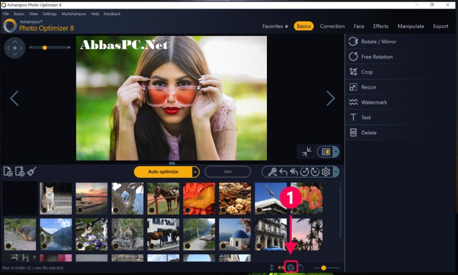Image resolution: width=458 pixels, height=275 pixels.
Task: Expand the edit toolbar dropdown arrow
Action: pos(336,172)
